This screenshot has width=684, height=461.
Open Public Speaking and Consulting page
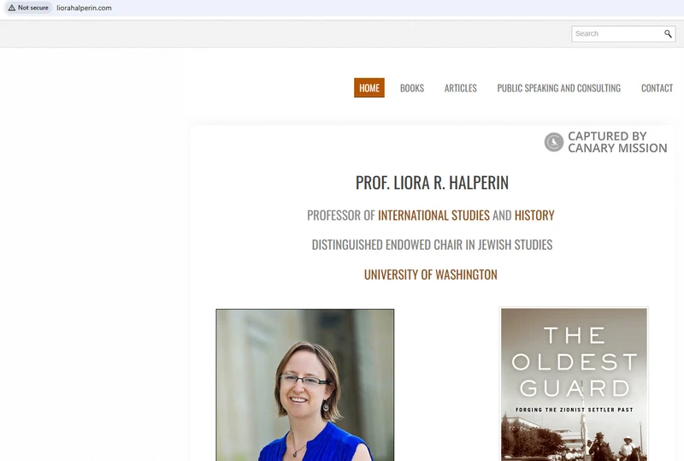point(559,88)
